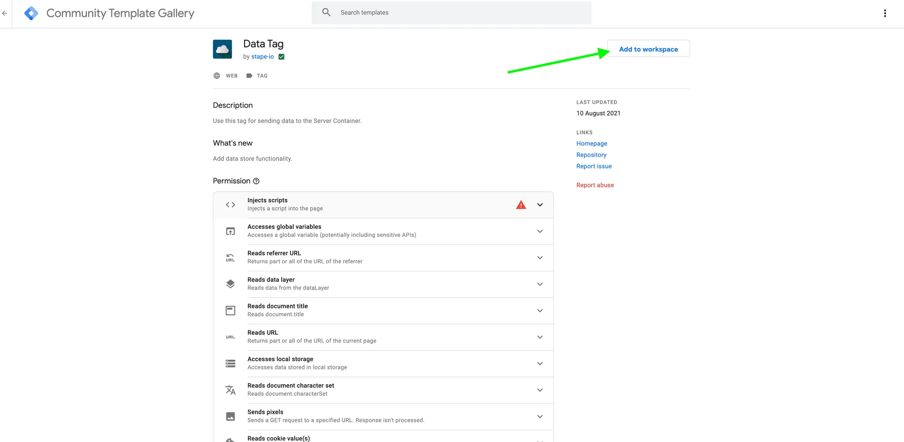The width and height of the screenshot is (904, 442).
Task: Click the Reads data layer icon
Action: coord(230,284)
